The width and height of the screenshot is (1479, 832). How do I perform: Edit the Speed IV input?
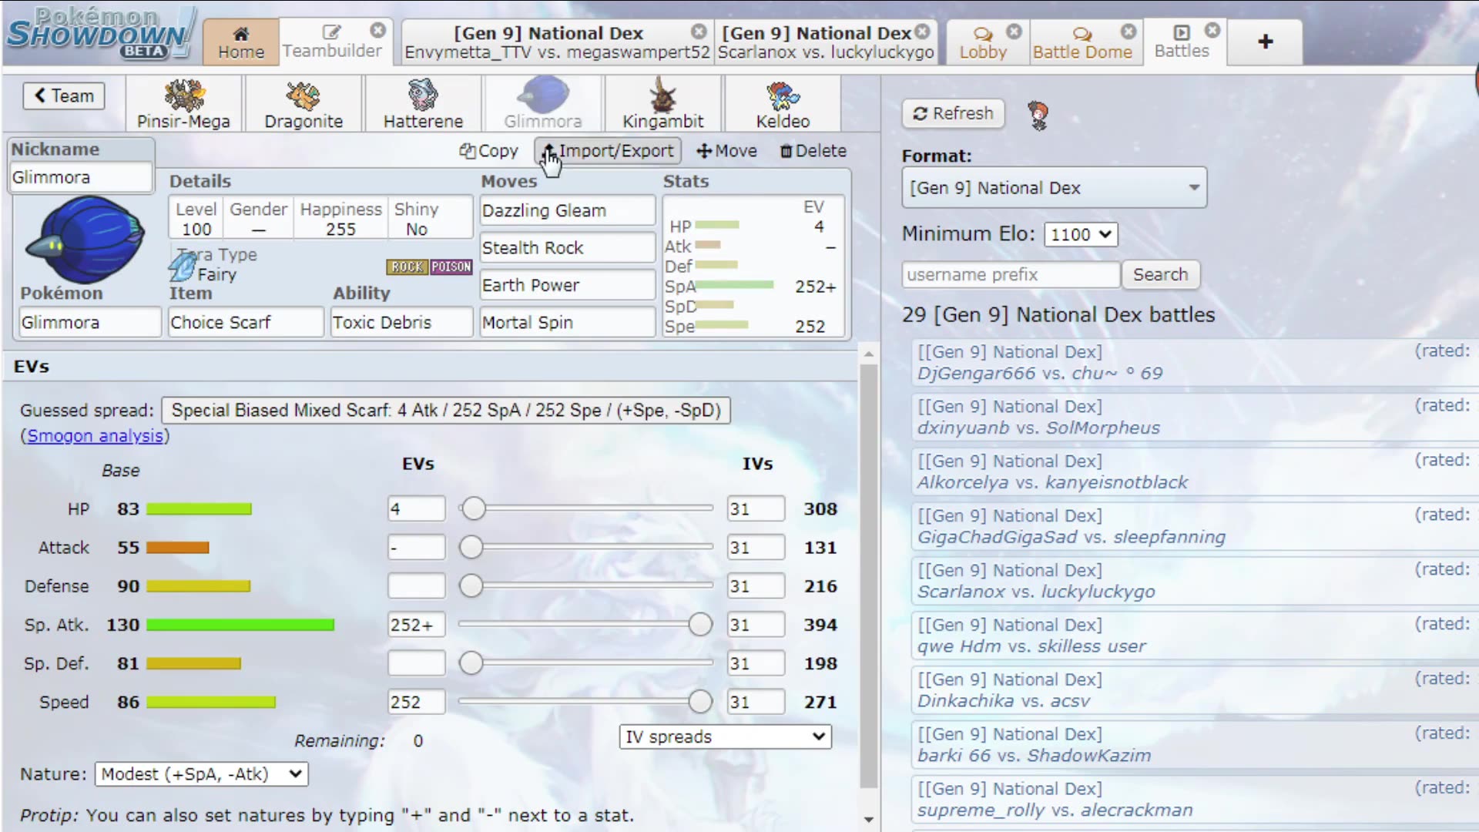click(x=756, y=702)
